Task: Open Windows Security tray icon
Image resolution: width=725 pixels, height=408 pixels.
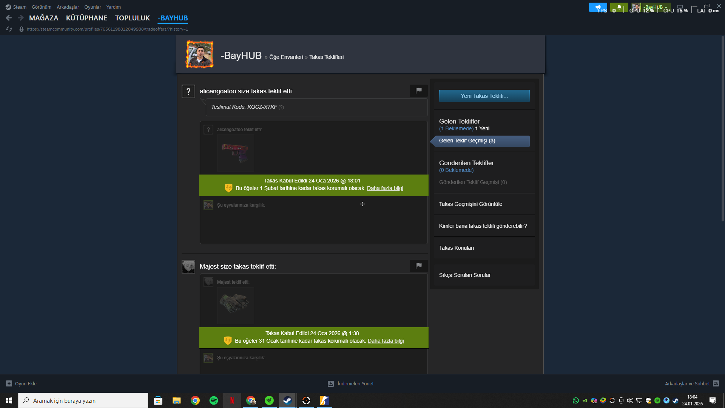Action: (x=648, y=400)
